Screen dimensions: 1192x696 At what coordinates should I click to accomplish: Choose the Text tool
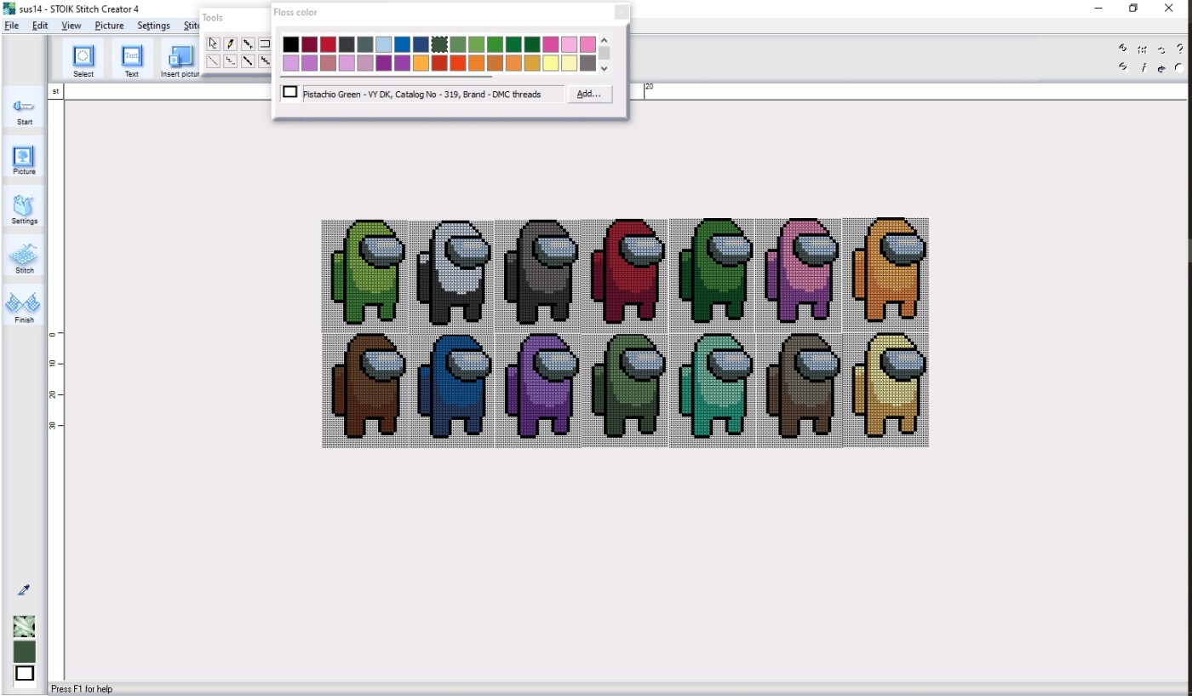coord(131,58)
